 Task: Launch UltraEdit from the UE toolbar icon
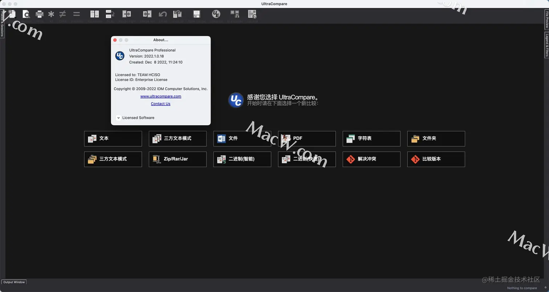pyautogui.click(x=216, y=14)
